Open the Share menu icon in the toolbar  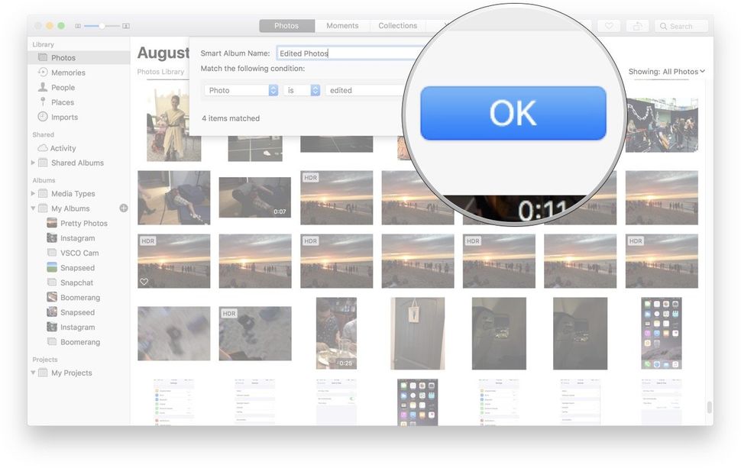pos(638,25)
